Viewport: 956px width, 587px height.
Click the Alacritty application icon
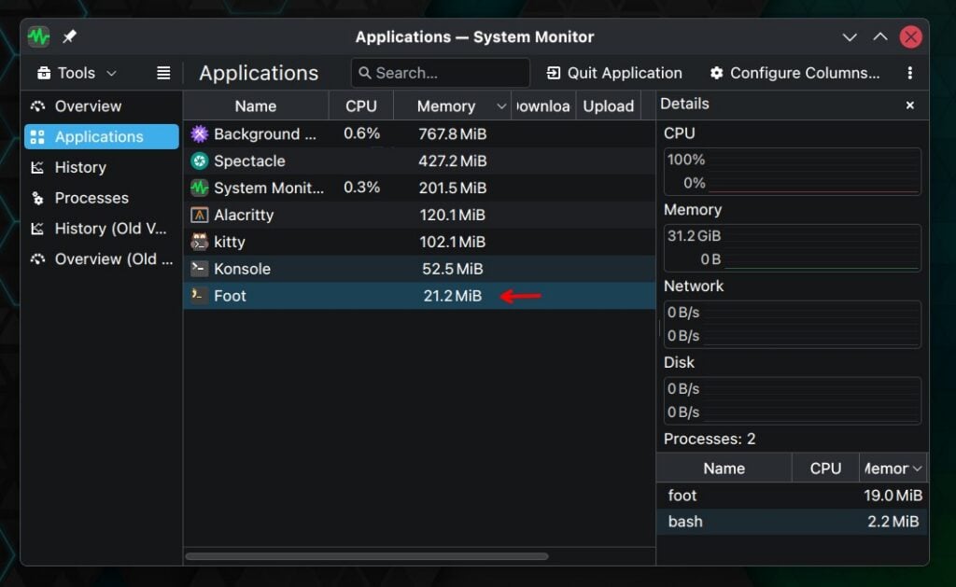199,215
